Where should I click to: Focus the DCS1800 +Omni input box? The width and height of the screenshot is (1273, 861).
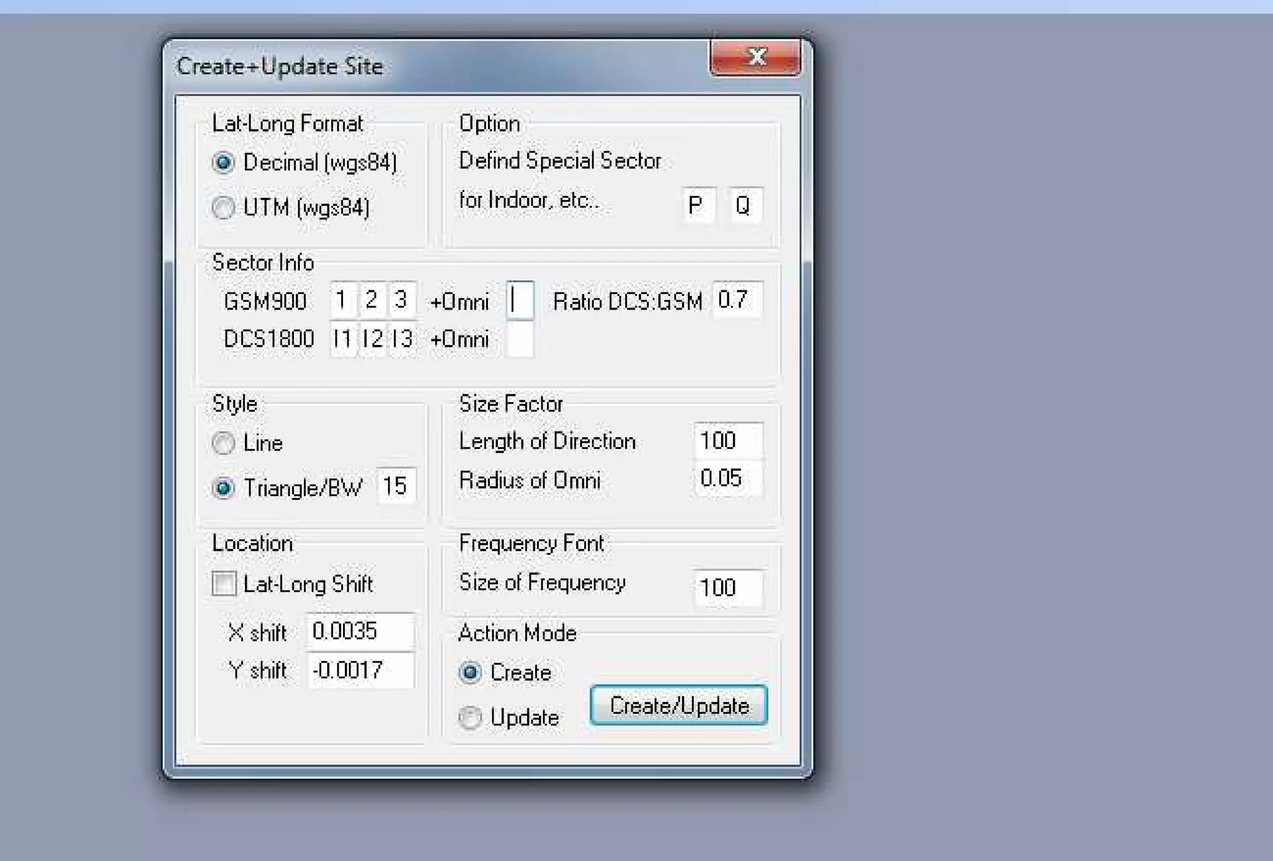point(520,339)
